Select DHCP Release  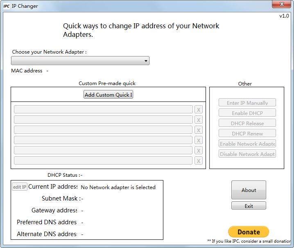tap(247, 123)
